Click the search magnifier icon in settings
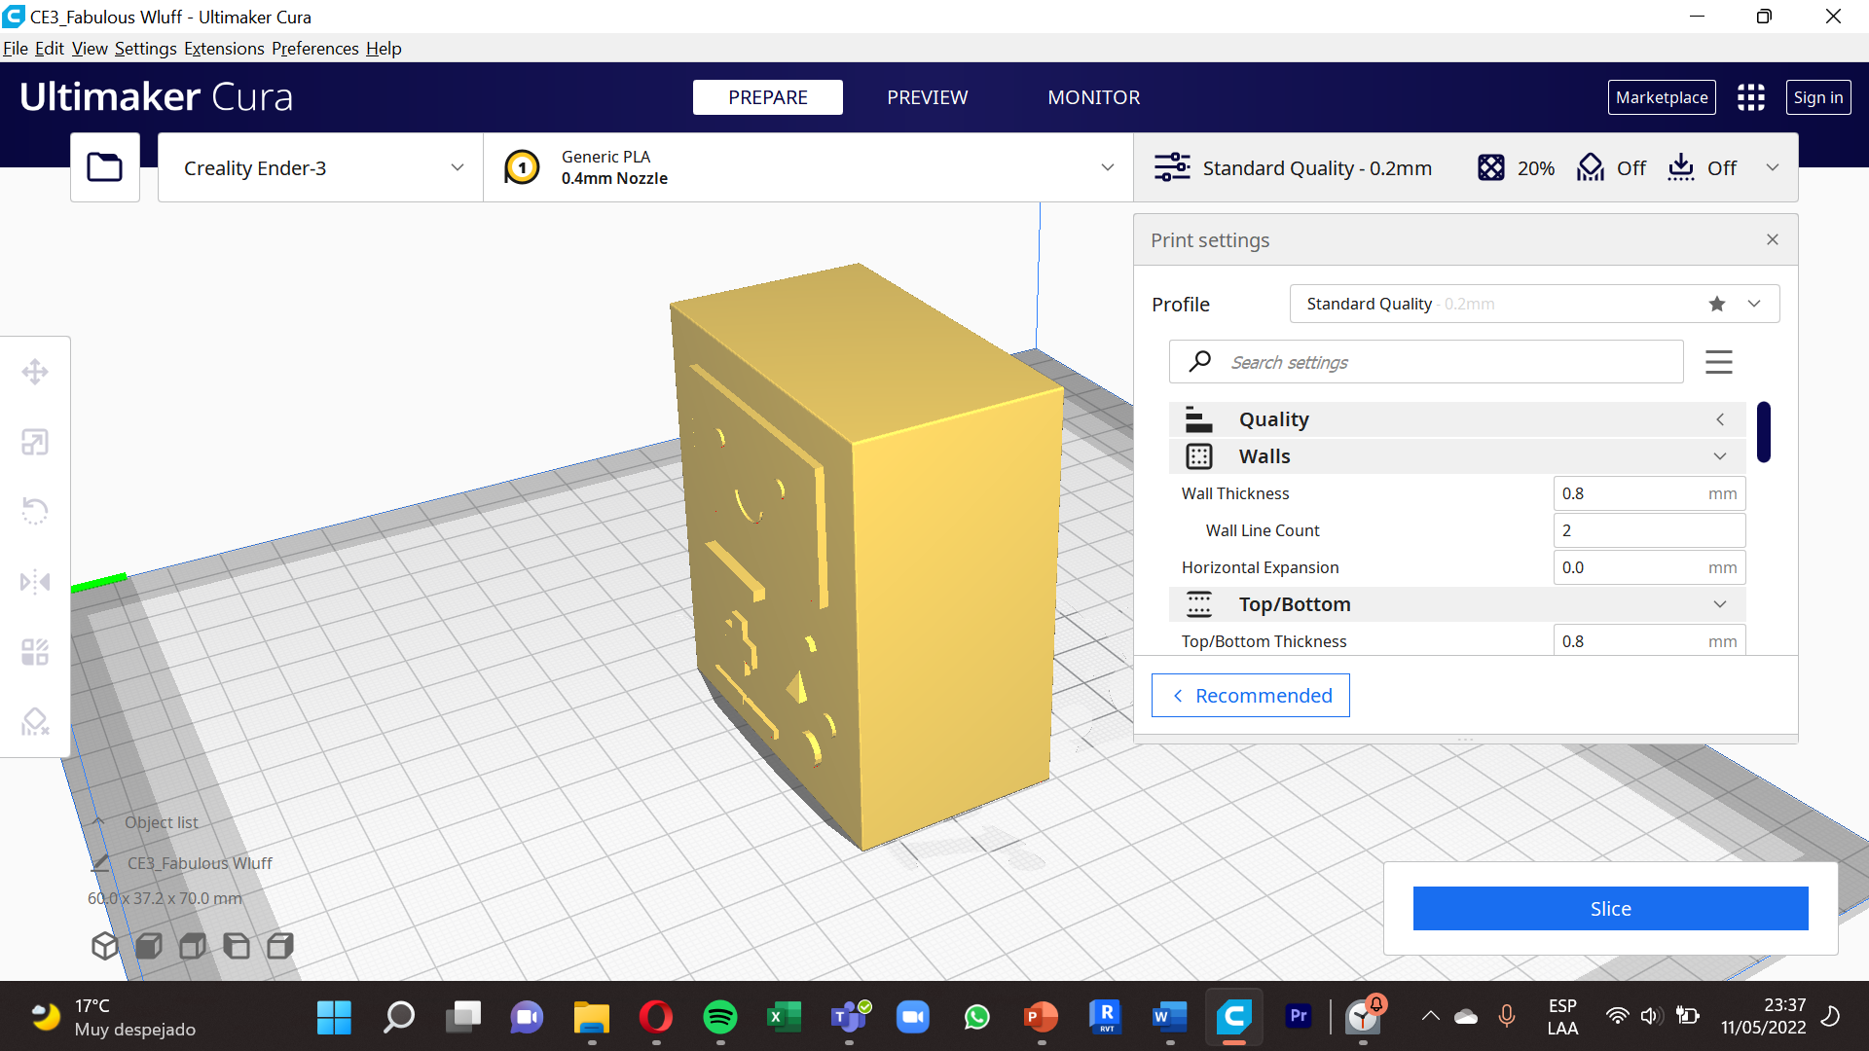Image resolution: width=1869 pixels, height=1051 pixels. 1200,361
